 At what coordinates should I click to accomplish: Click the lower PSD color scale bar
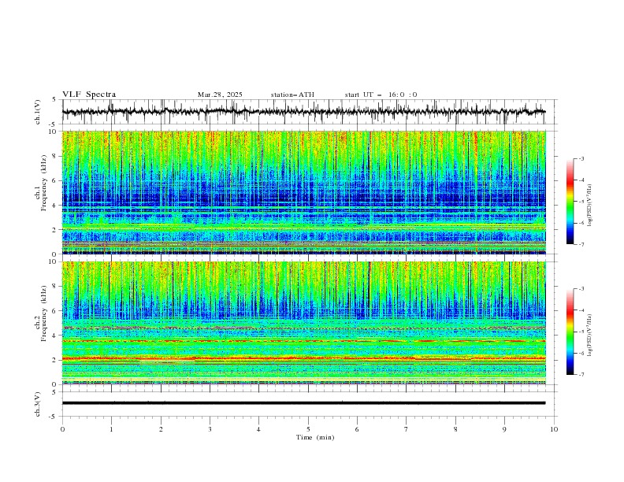(x=570, y=332)
